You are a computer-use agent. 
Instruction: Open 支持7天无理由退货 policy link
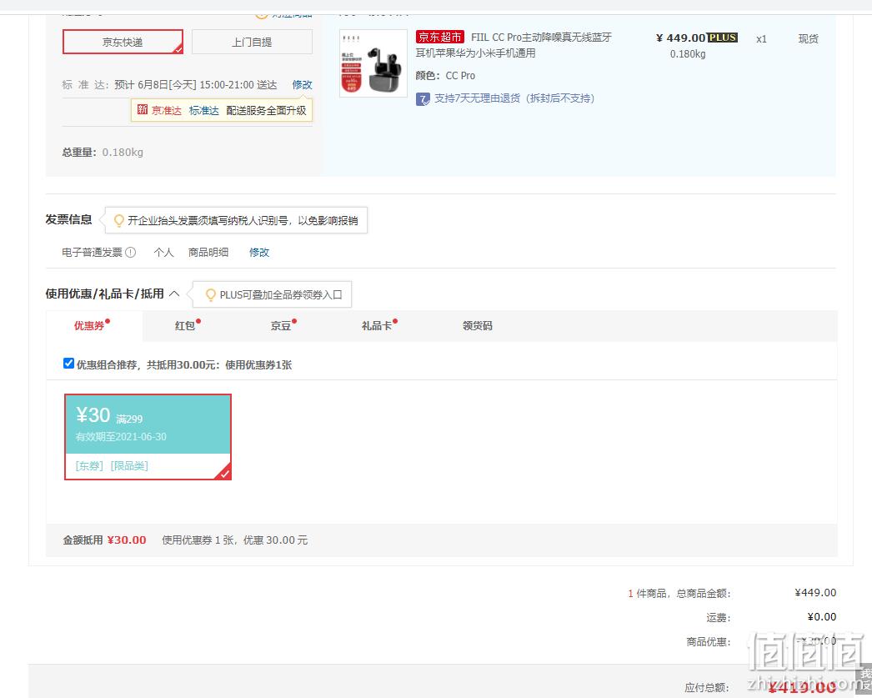[514, 98]
